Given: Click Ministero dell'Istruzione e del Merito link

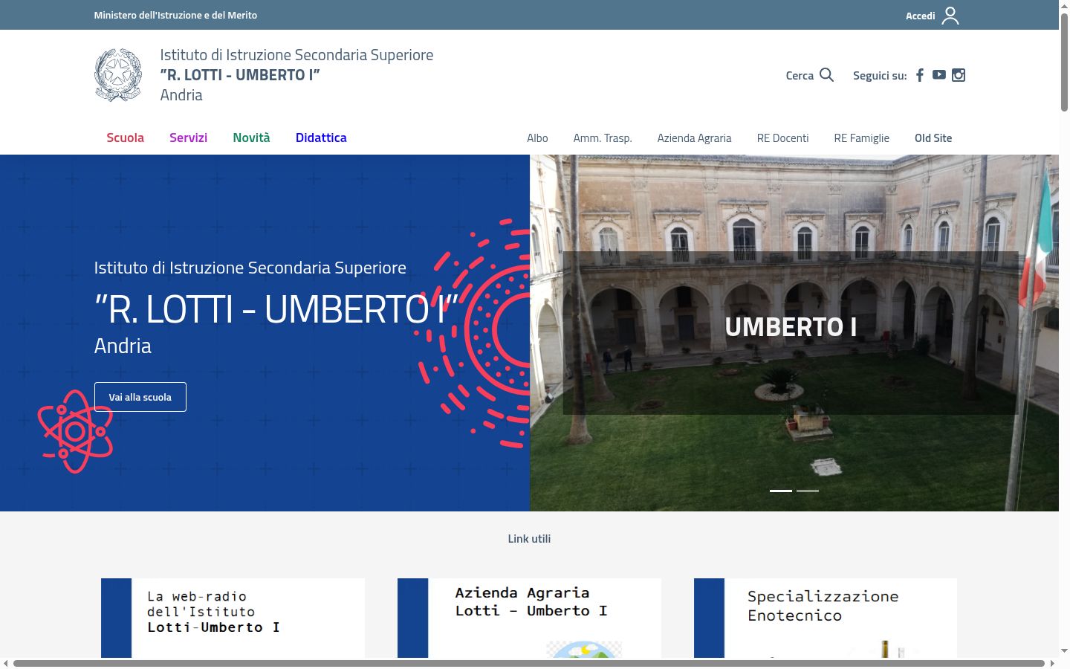Looking at the screenshot, I should (175, 15).
